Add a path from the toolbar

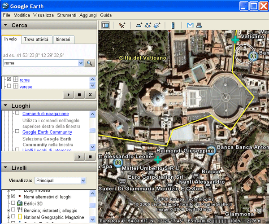pos(148,25)
